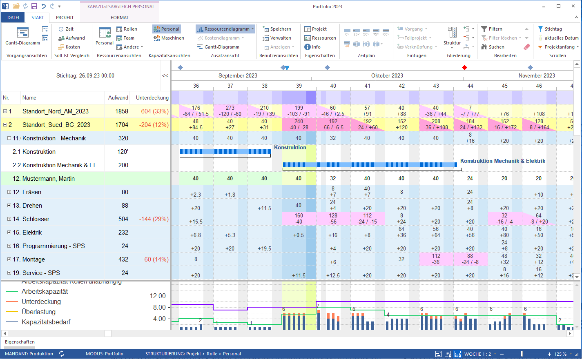Open Projekt properties

315,29
